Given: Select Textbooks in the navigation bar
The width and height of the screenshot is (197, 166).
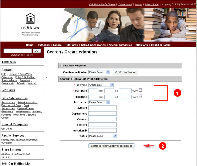Looking at the screenshot, I should point(43,45).
